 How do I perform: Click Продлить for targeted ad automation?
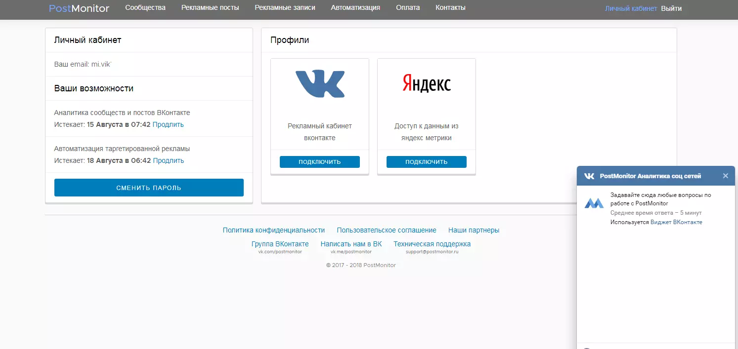[x=169, y=160]
